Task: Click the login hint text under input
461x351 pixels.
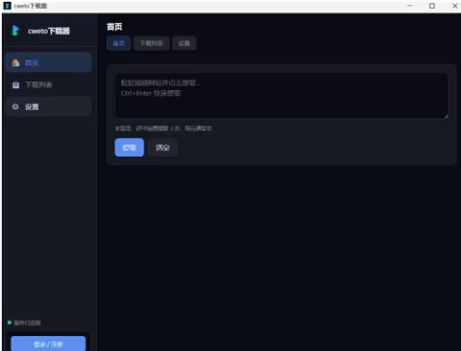Action: coord(163,128)
